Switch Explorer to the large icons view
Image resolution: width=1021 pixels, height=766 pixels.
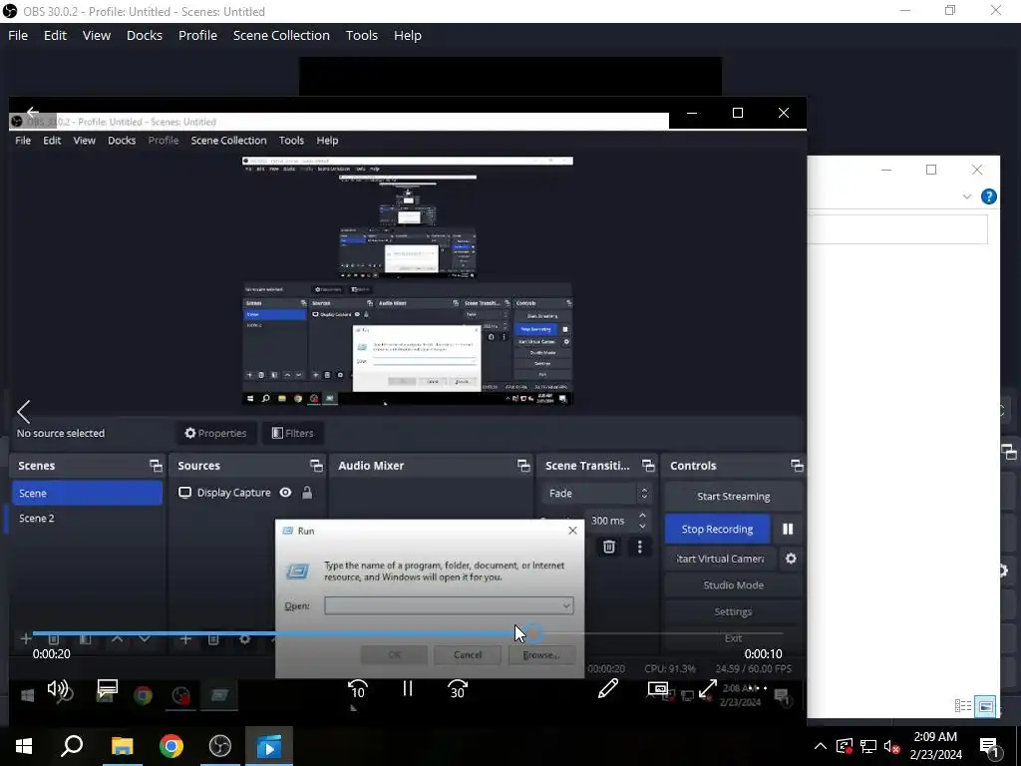pyautogui.click(x=985, y=706)
